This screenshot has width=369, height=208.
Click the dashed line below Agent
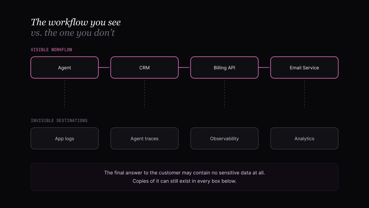click(x=65, y=94)
